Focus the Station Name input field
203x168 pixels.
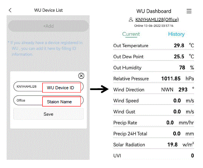(49, 101)
